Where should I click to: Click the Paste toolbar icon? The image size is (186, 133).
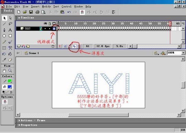tap(62, 12)
